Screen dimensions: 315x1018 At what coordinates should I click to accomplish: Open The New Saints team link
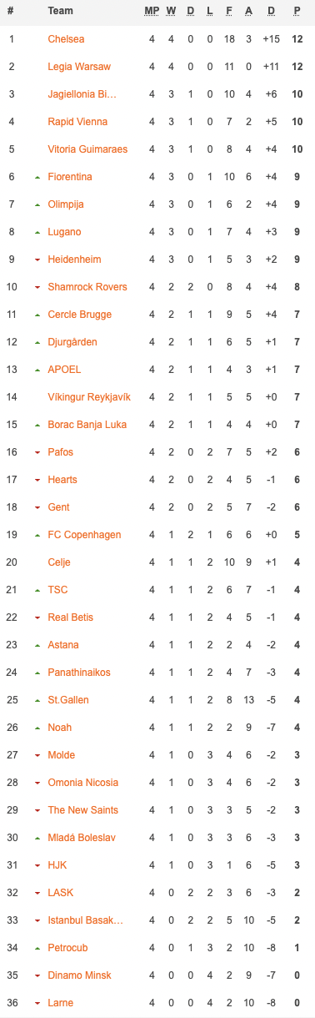[x=83, y=810]
